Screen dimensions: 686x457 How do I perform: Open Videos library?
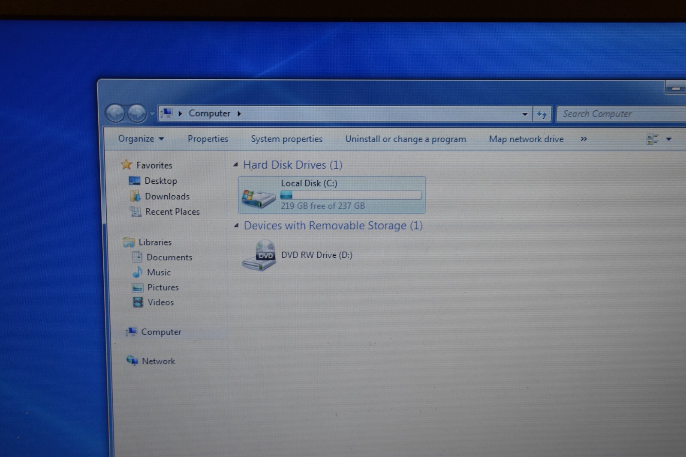pos(160,302)
